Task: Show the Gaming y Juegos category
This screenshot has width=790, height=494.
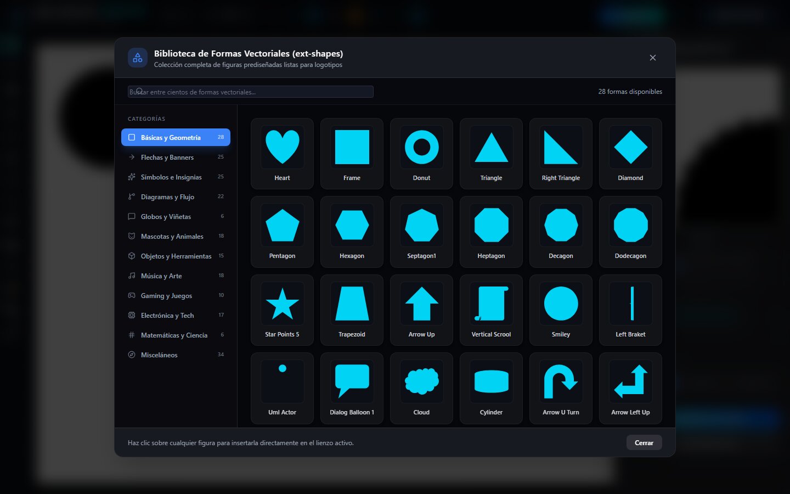Action: coord(176,295)
